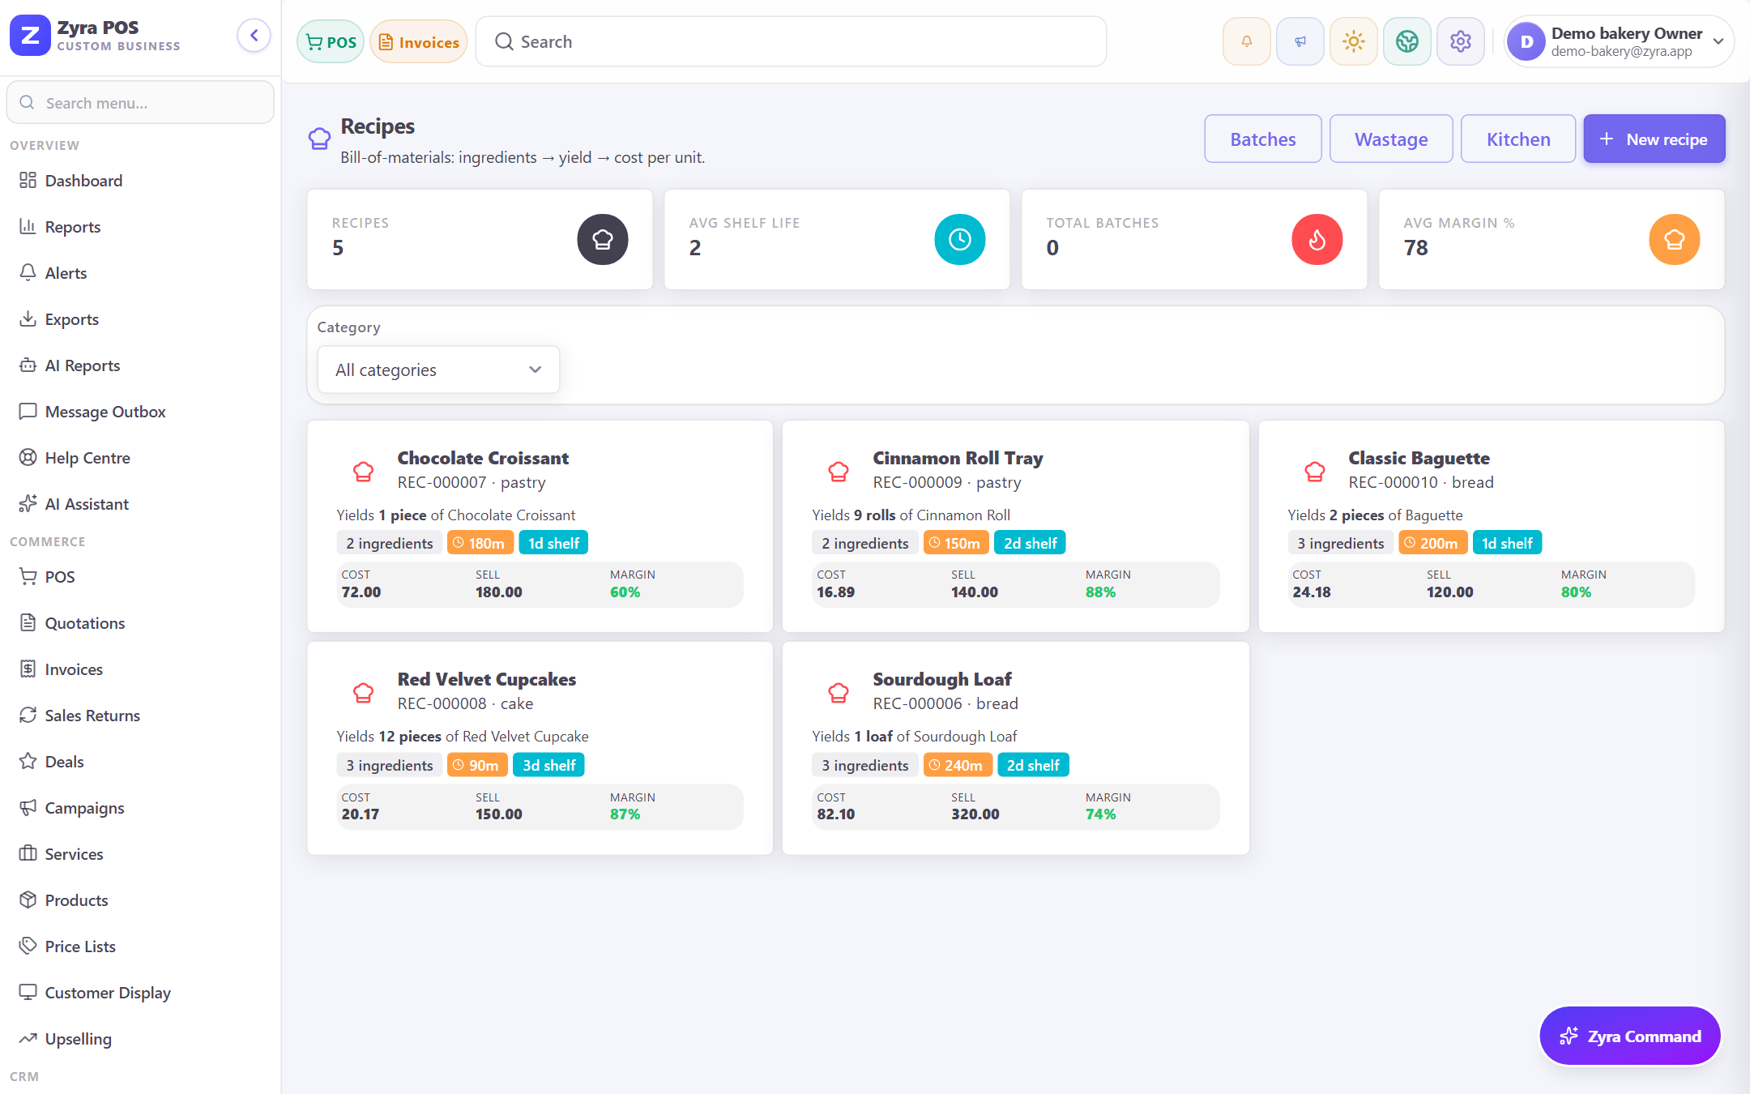Select Sales Returns menu item
The height and width of the screenshot is (1094, 1750).
pos(140,716)
